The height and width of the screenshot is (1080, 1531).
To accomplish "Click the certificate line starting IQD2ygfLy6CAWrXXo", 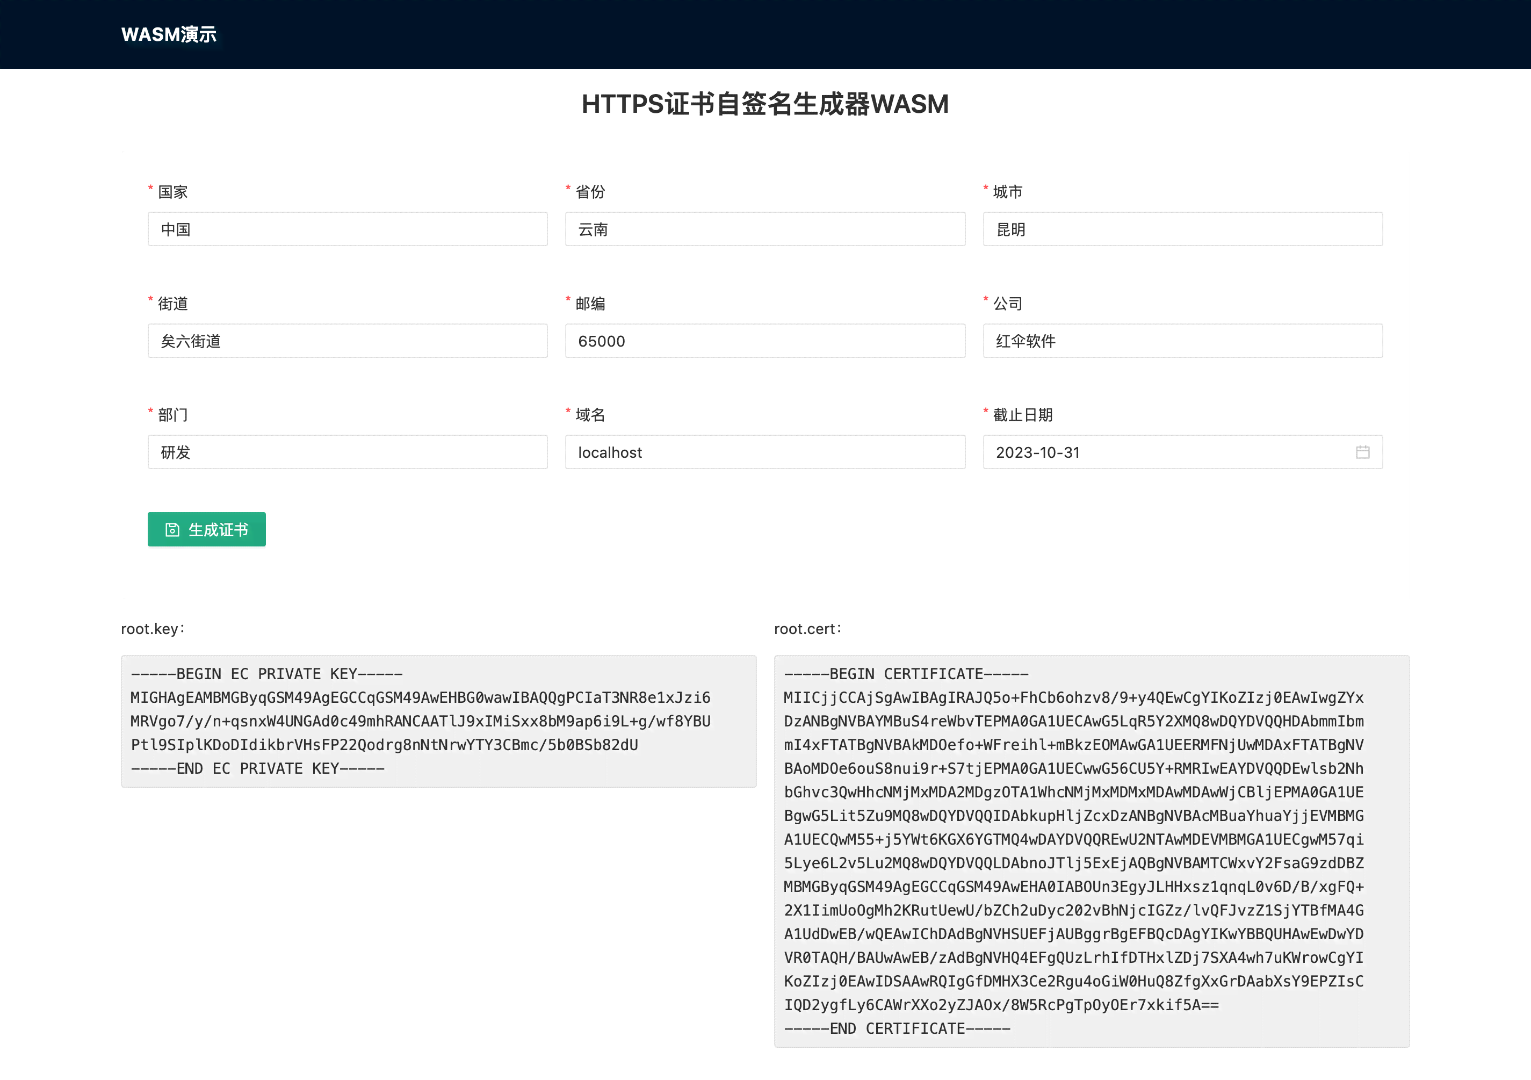I will point(1001,1005).
